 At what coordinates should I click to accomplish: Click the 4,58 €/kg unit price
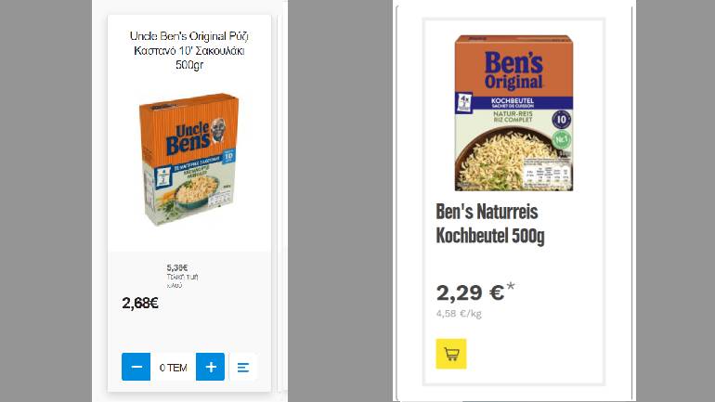[x=459, y=314]
